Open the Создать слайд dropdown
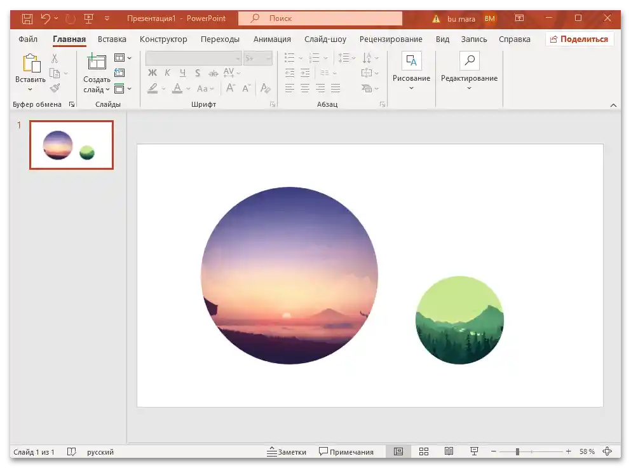Viewport: 631px width, 468px height. pyautogui.click(x=97, y=90)
